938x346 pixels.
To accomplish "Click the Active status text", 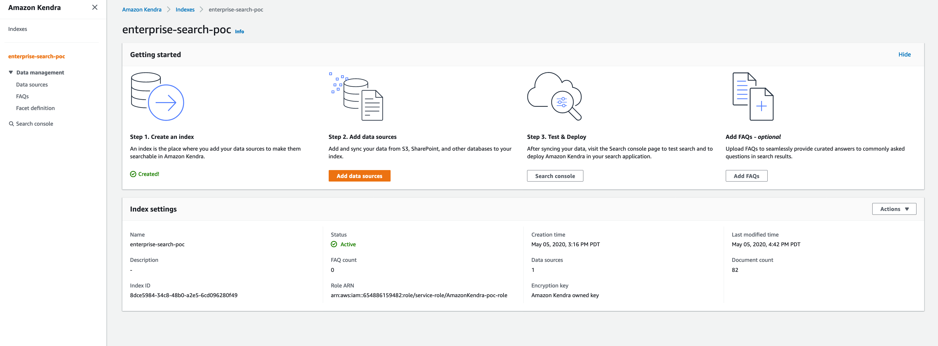I will pyautogui.click(x=348, y=244).
